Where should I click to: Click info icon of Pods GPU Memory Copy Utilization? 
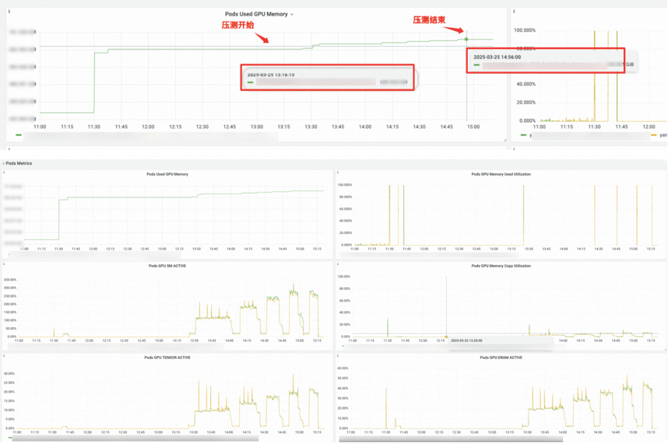pyautogui.click(x=339, y=264)
